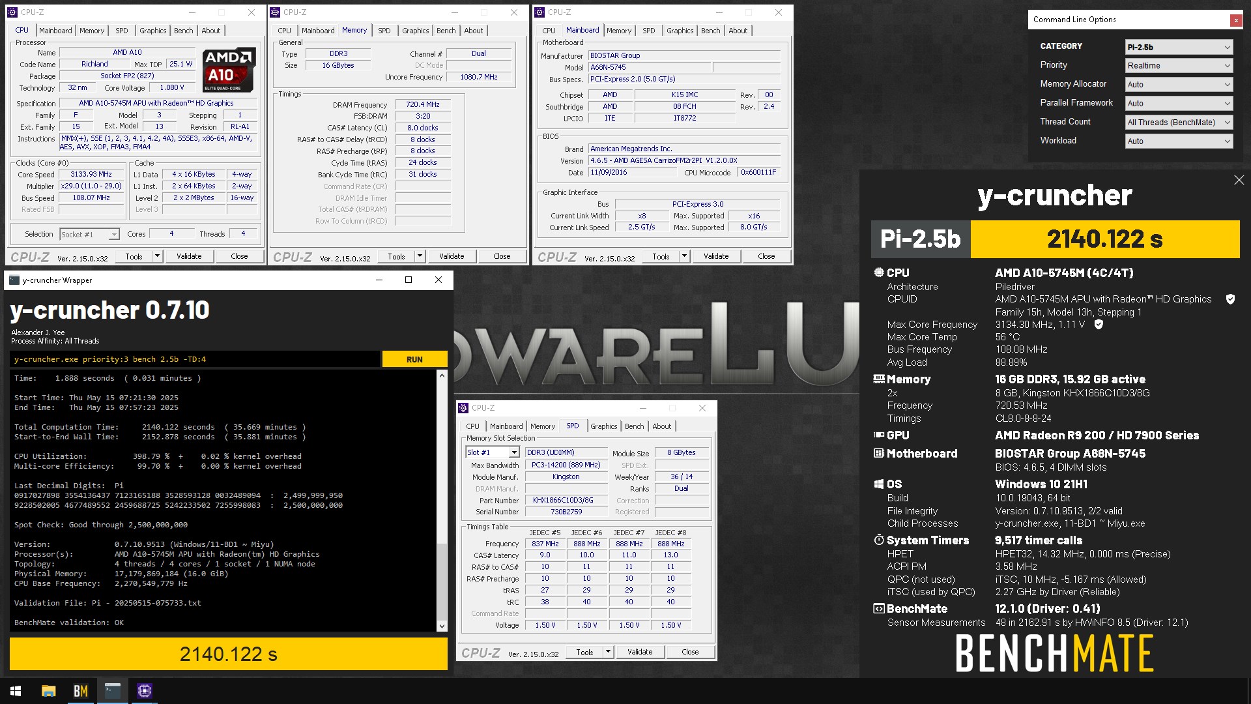Image resolution: width=1251 pixels, height=704 pixels.
Task: Click the CPU chip icon in BenchMate panel
Action: (x=878, y=273)
